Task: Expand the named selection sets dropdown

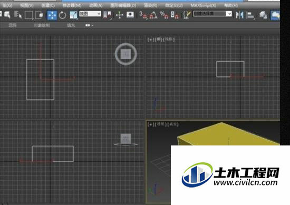Action: pyautogui.click(x=212, y=14)
